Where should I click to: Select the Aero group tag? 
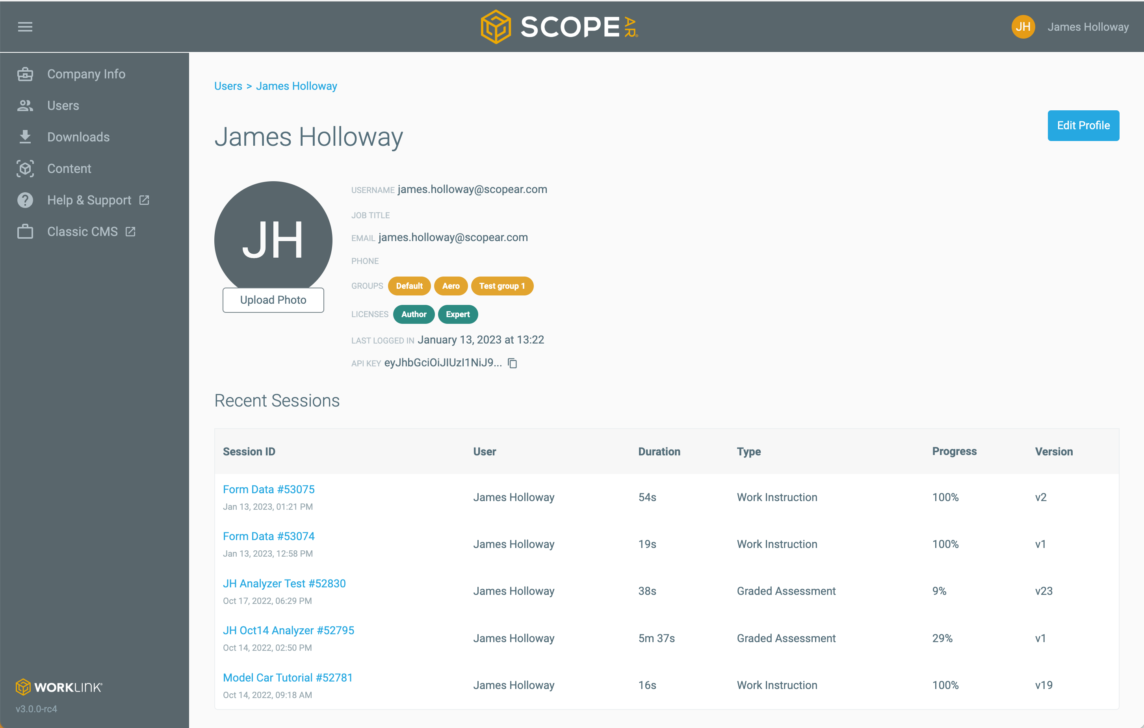click(451, 286)
